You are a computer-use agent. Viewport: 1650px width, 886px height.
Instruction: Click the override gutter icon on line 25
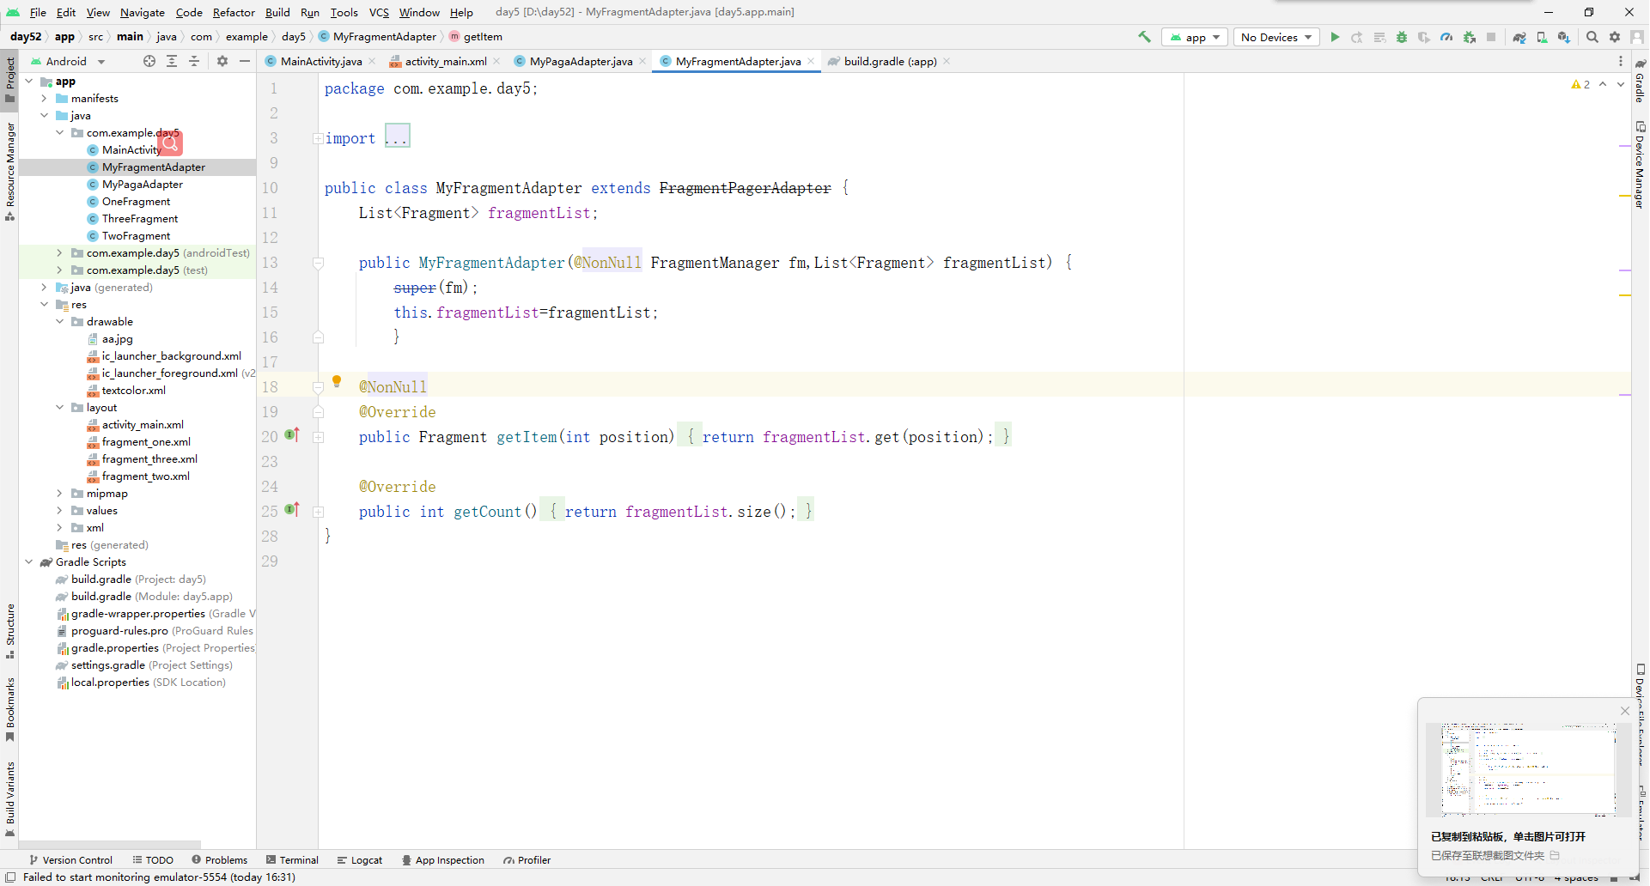(292, 510)
